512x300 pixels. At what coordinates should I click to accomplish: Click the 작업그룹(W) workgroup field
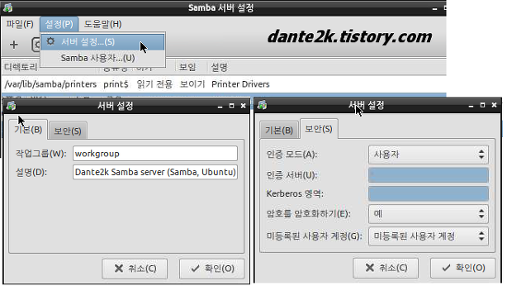pos(155,154)
